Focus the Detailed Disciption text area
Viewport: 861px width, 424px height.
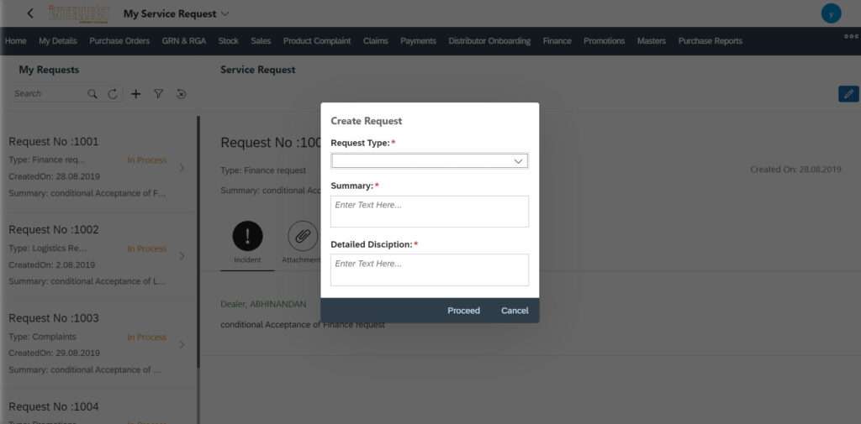click(x=430, y=270)
